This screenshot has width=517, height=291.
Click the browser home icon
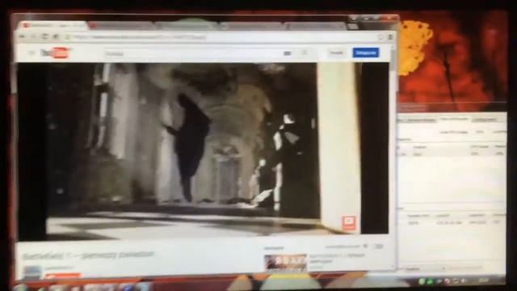[x=56, y=36]
